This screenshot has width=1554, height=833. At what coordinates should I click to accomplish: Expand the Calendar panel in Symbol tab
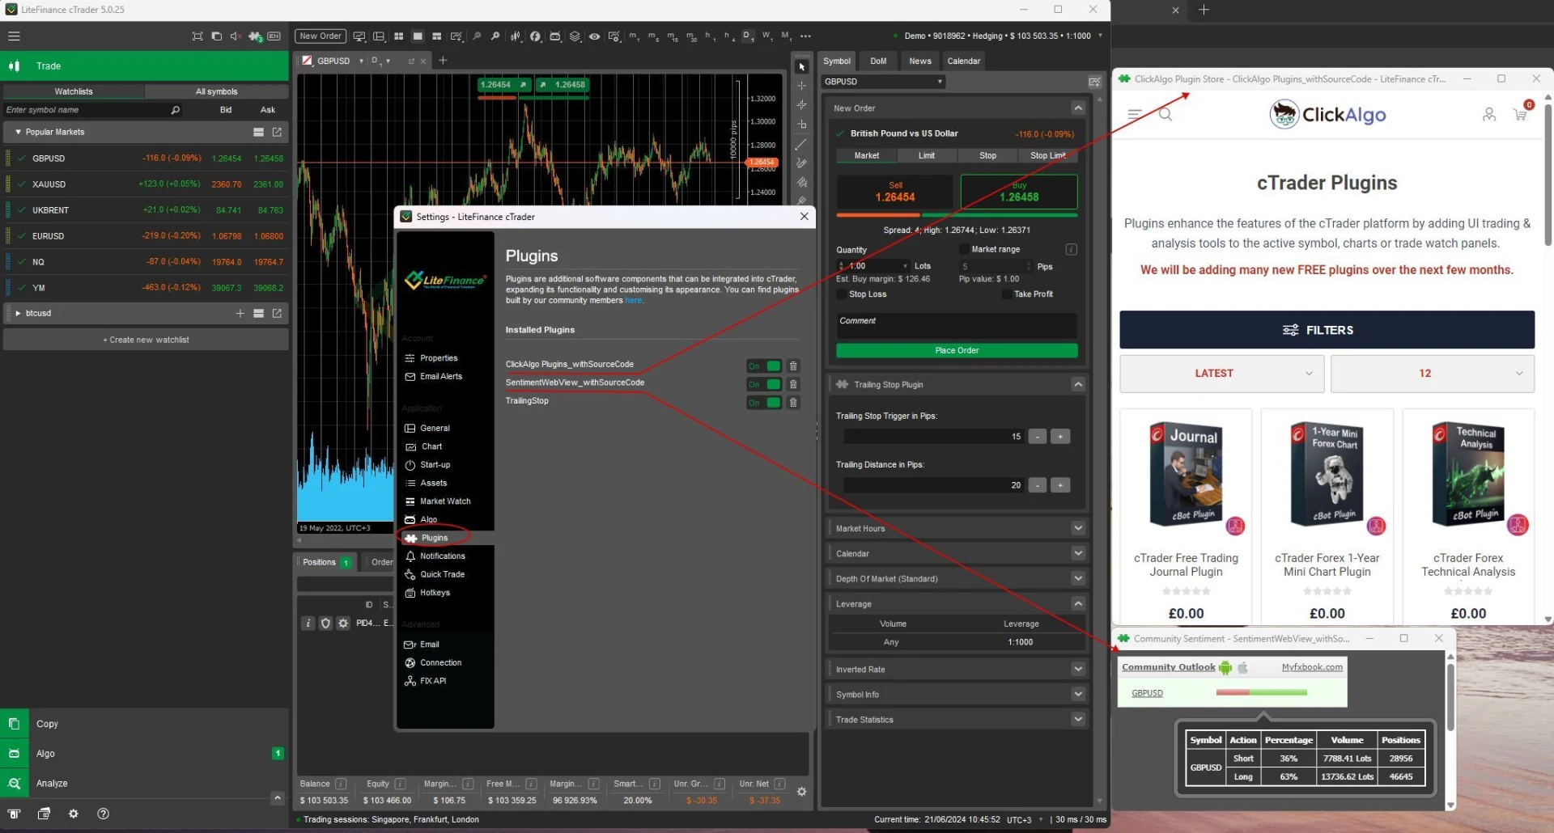coord(1078,554)
